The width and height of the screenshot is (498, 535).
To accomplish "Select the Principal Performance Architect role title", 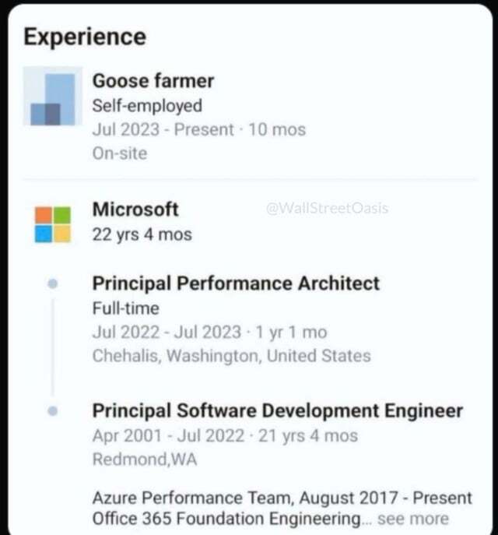I will 236,283.
